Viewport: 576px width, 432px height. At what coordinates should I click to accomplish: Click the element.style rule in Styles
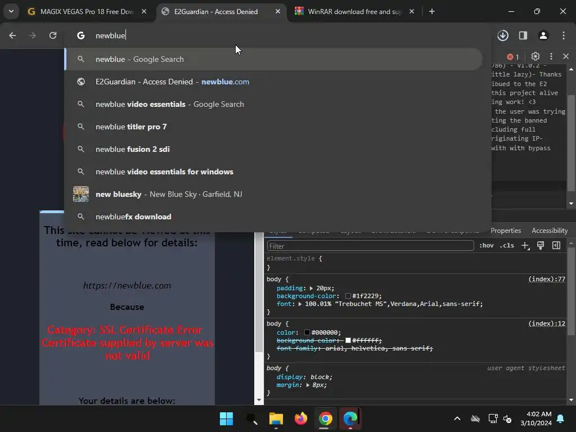pos(294,259)
